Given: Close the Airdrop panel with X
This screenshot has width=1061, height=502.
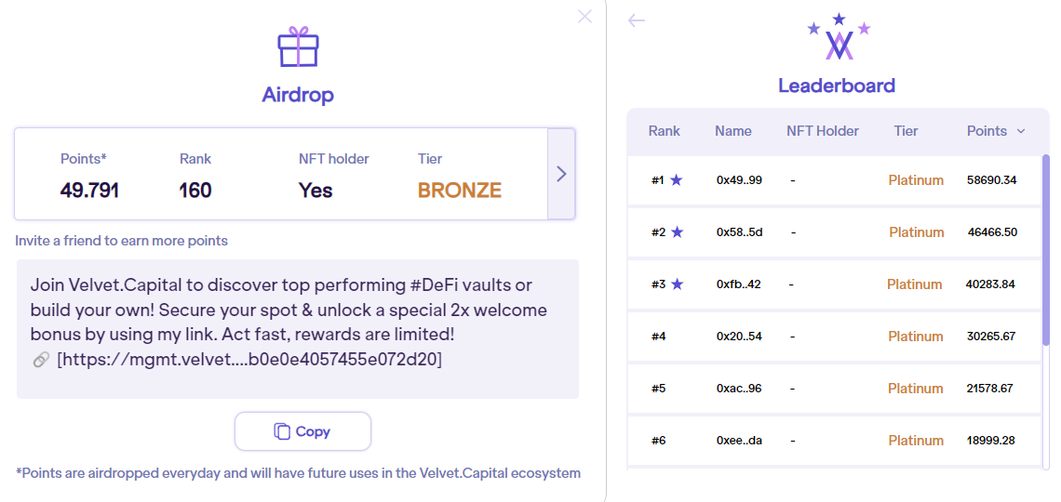Looking at the screenshot, I should point(584,16).
